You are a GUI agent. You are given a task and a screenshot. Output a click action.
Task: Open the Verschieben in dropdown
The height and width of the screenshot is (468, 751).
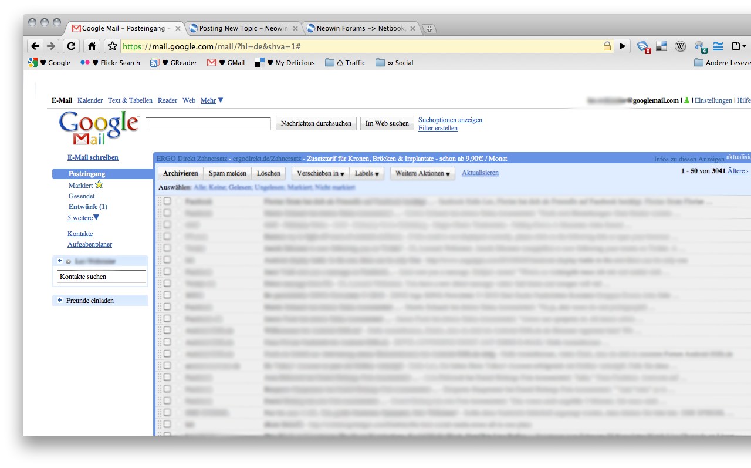pyautogui.click(x=319, y=173)
